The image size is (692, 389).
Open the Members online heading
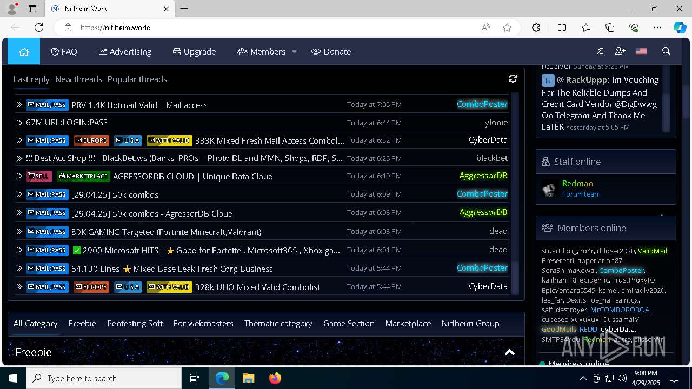click(x=591, y=228)
